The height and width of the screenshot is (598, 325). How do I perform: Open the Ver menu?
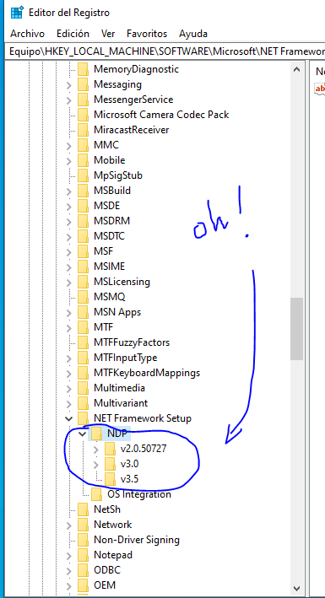(x=108, y=34)
